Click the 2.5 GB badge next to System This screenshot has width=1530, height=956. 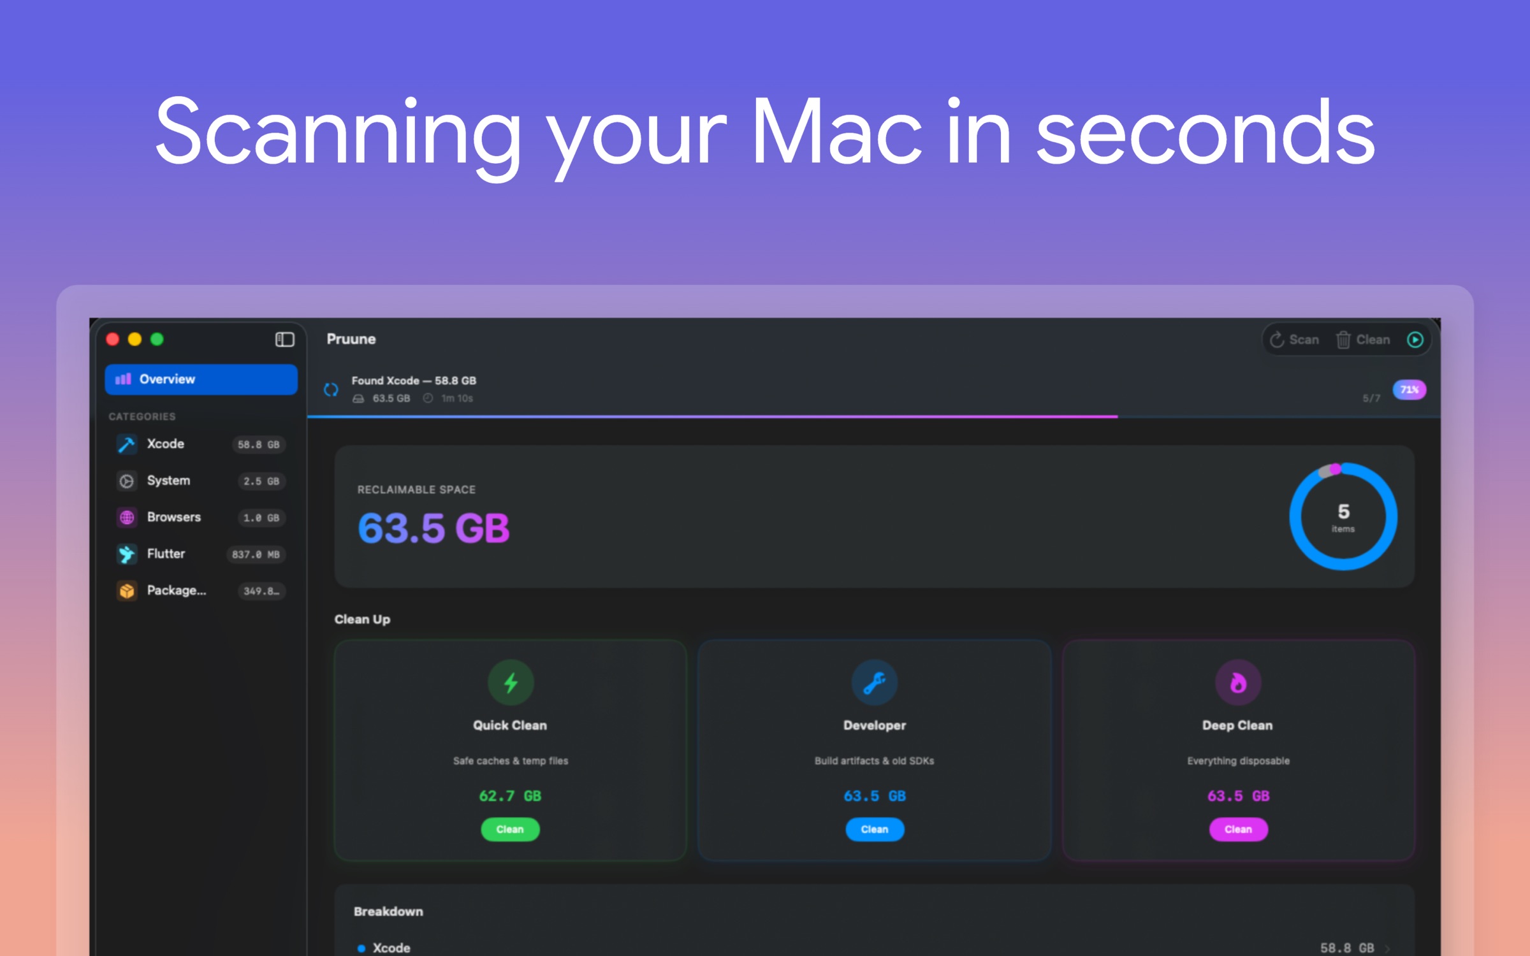[x=261, y=481]
